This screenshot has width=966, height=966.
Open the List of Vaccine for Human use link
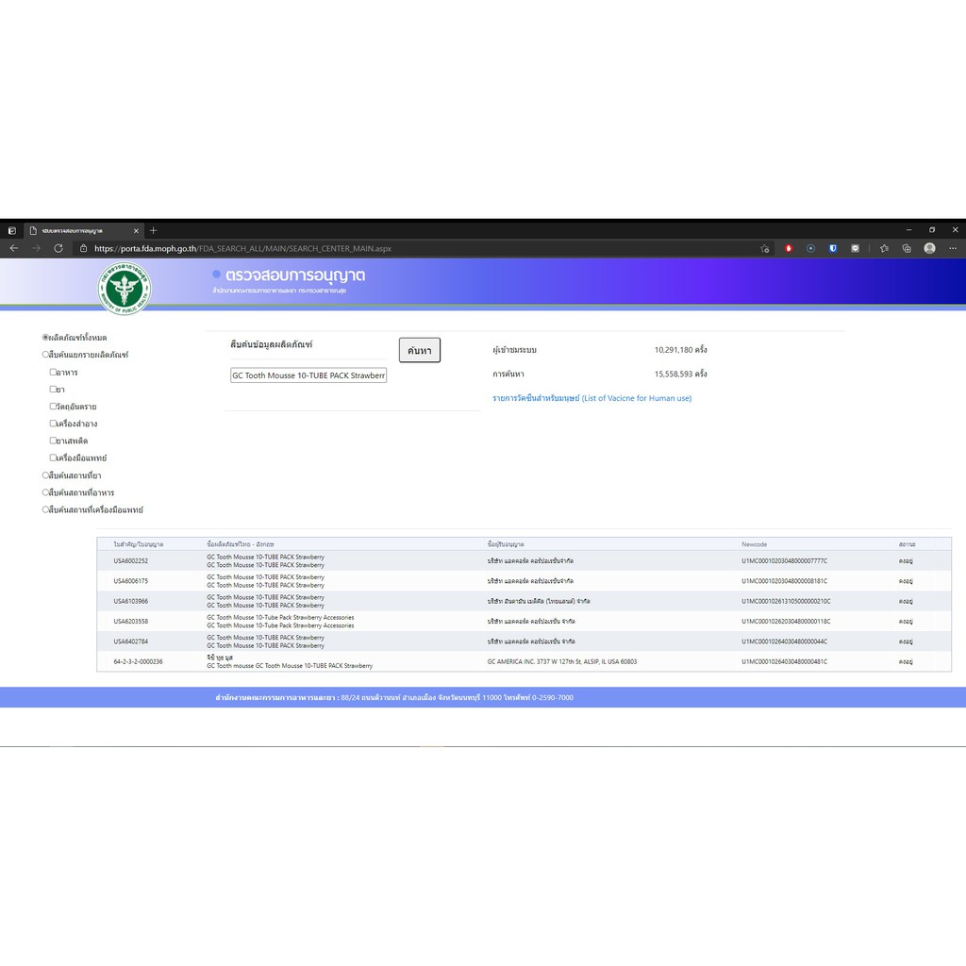591,398
